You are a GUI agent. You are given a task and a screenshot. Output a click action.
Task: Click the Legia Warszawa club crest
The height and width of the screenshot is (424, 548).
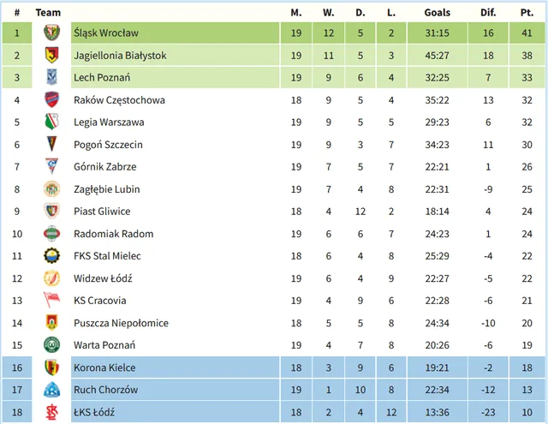[x=51, y=122]
